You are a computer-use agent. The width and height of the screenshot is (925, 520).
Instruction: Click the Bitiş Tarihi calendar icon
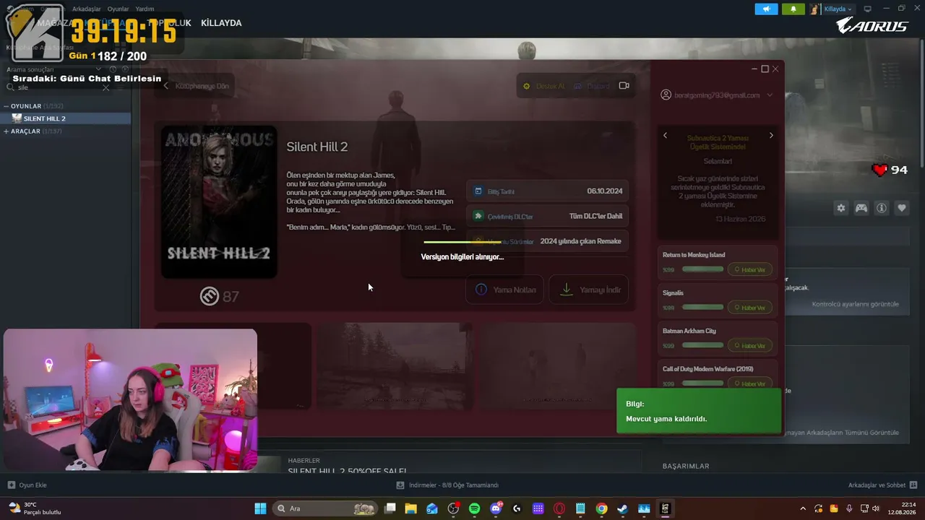[478, 191]
